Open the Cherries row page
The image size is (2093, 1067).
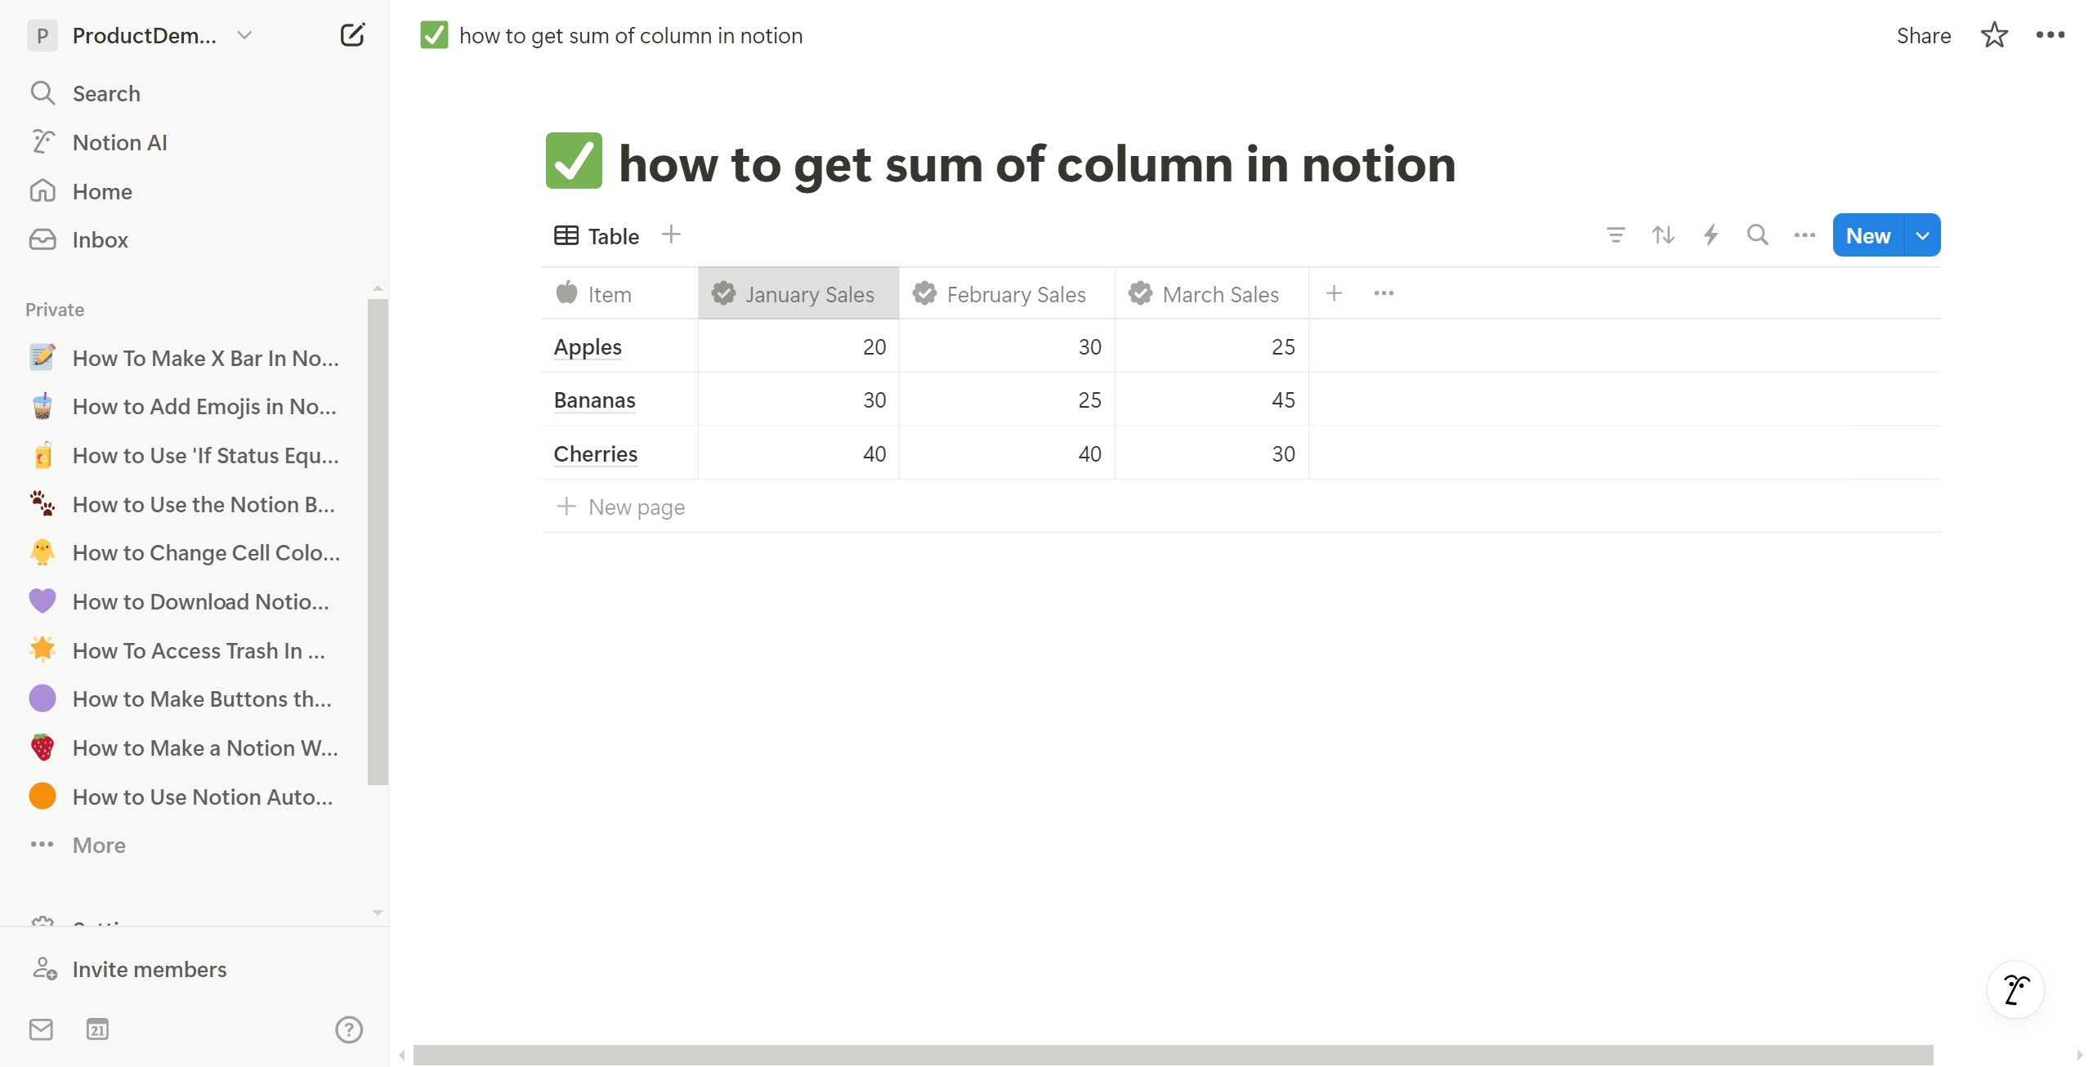coord(595,453)
